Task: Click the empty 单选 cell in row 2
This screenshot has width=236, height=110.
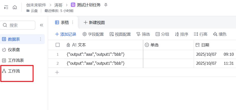Action: (x=168, y=63)
